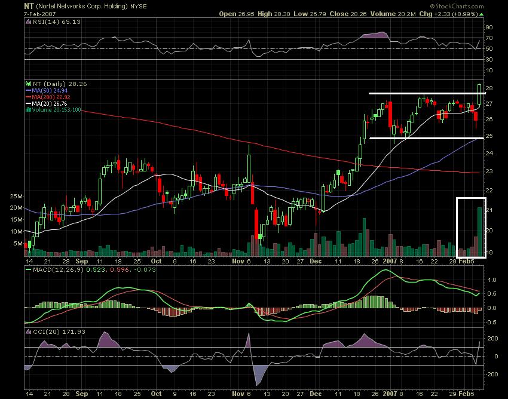The width and height of the screenshot is (508, 399).
Task: Click the 25M label on the volume scale
Action: point(16,197)
